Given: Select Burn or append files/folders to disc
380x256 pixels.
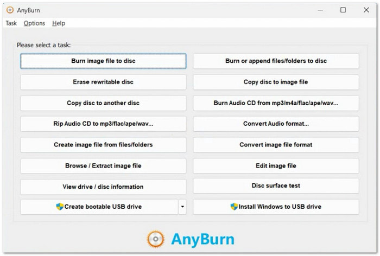Looking at the screenshot, I should click(276, 61).
